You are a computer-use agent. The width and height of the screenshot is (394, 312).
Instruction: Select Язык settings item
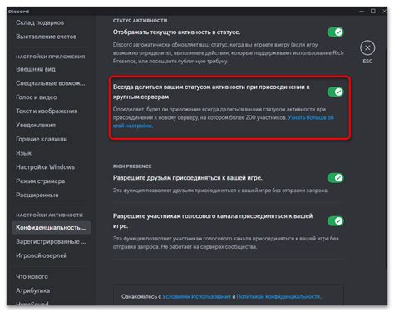pos(23,153)
